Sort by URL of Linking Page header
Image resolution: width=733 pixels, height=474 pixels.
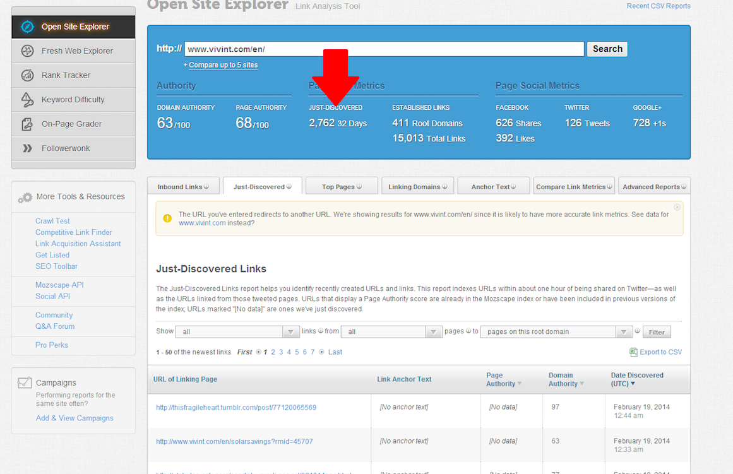[185, 379]
